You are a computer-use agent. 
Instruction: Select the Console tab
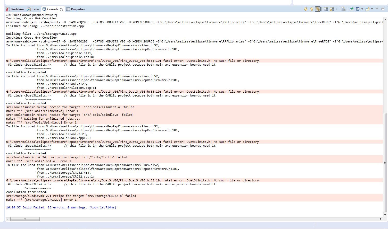(53, 9)
